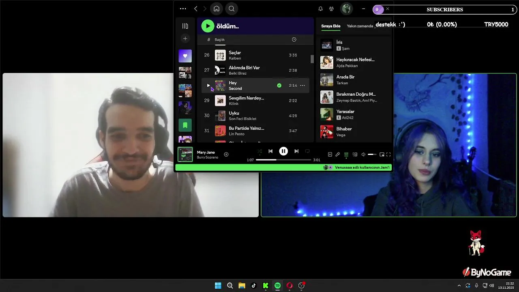Select the Uyku track
The image size is (519, 292).
[255, 116]
